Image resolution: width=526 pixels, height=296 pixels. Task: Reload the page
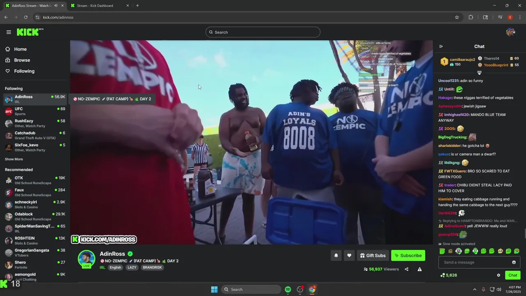point(25,17)
